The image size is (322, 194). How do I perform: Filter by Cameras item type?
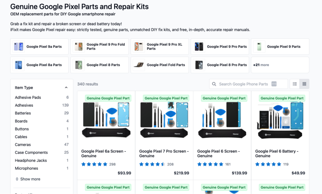coord(23,145)
